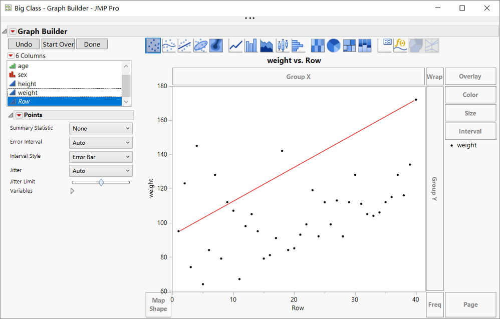Screen dimensions: 500x319
Task: Click the weight Y-axis label
Action: [x=151, y=188]
